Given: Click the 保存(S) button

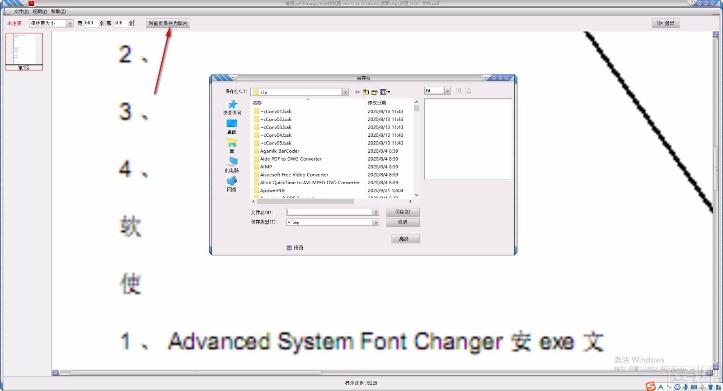Looking at the screenshot, I should click(403, 212).
